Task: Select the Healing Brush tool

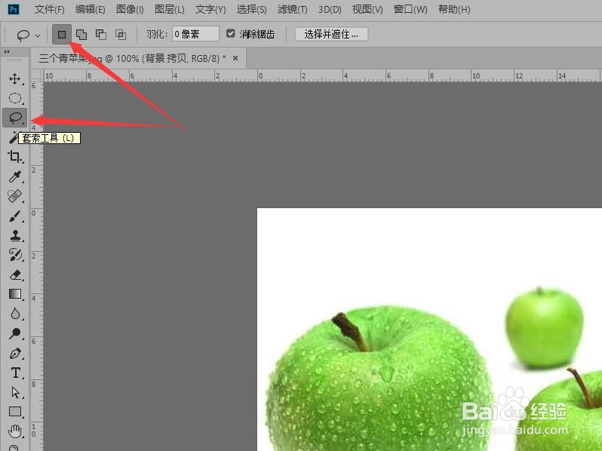Action: [x=15, y=196]
